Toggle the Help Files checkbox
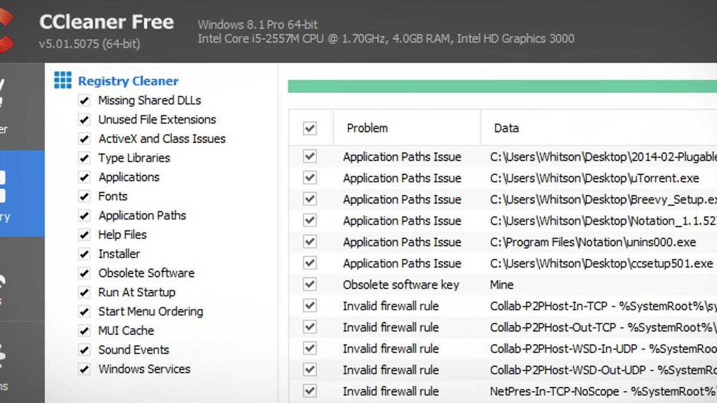Viewport: 717px width, 403px height. point(84,235)
